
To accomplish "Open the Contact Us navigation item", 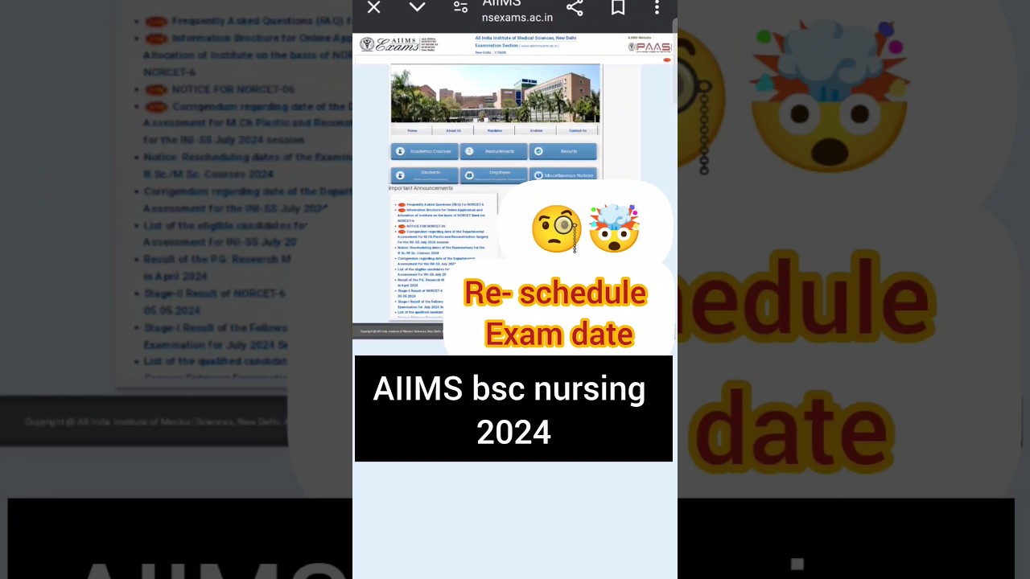I will tap(578, 130).
